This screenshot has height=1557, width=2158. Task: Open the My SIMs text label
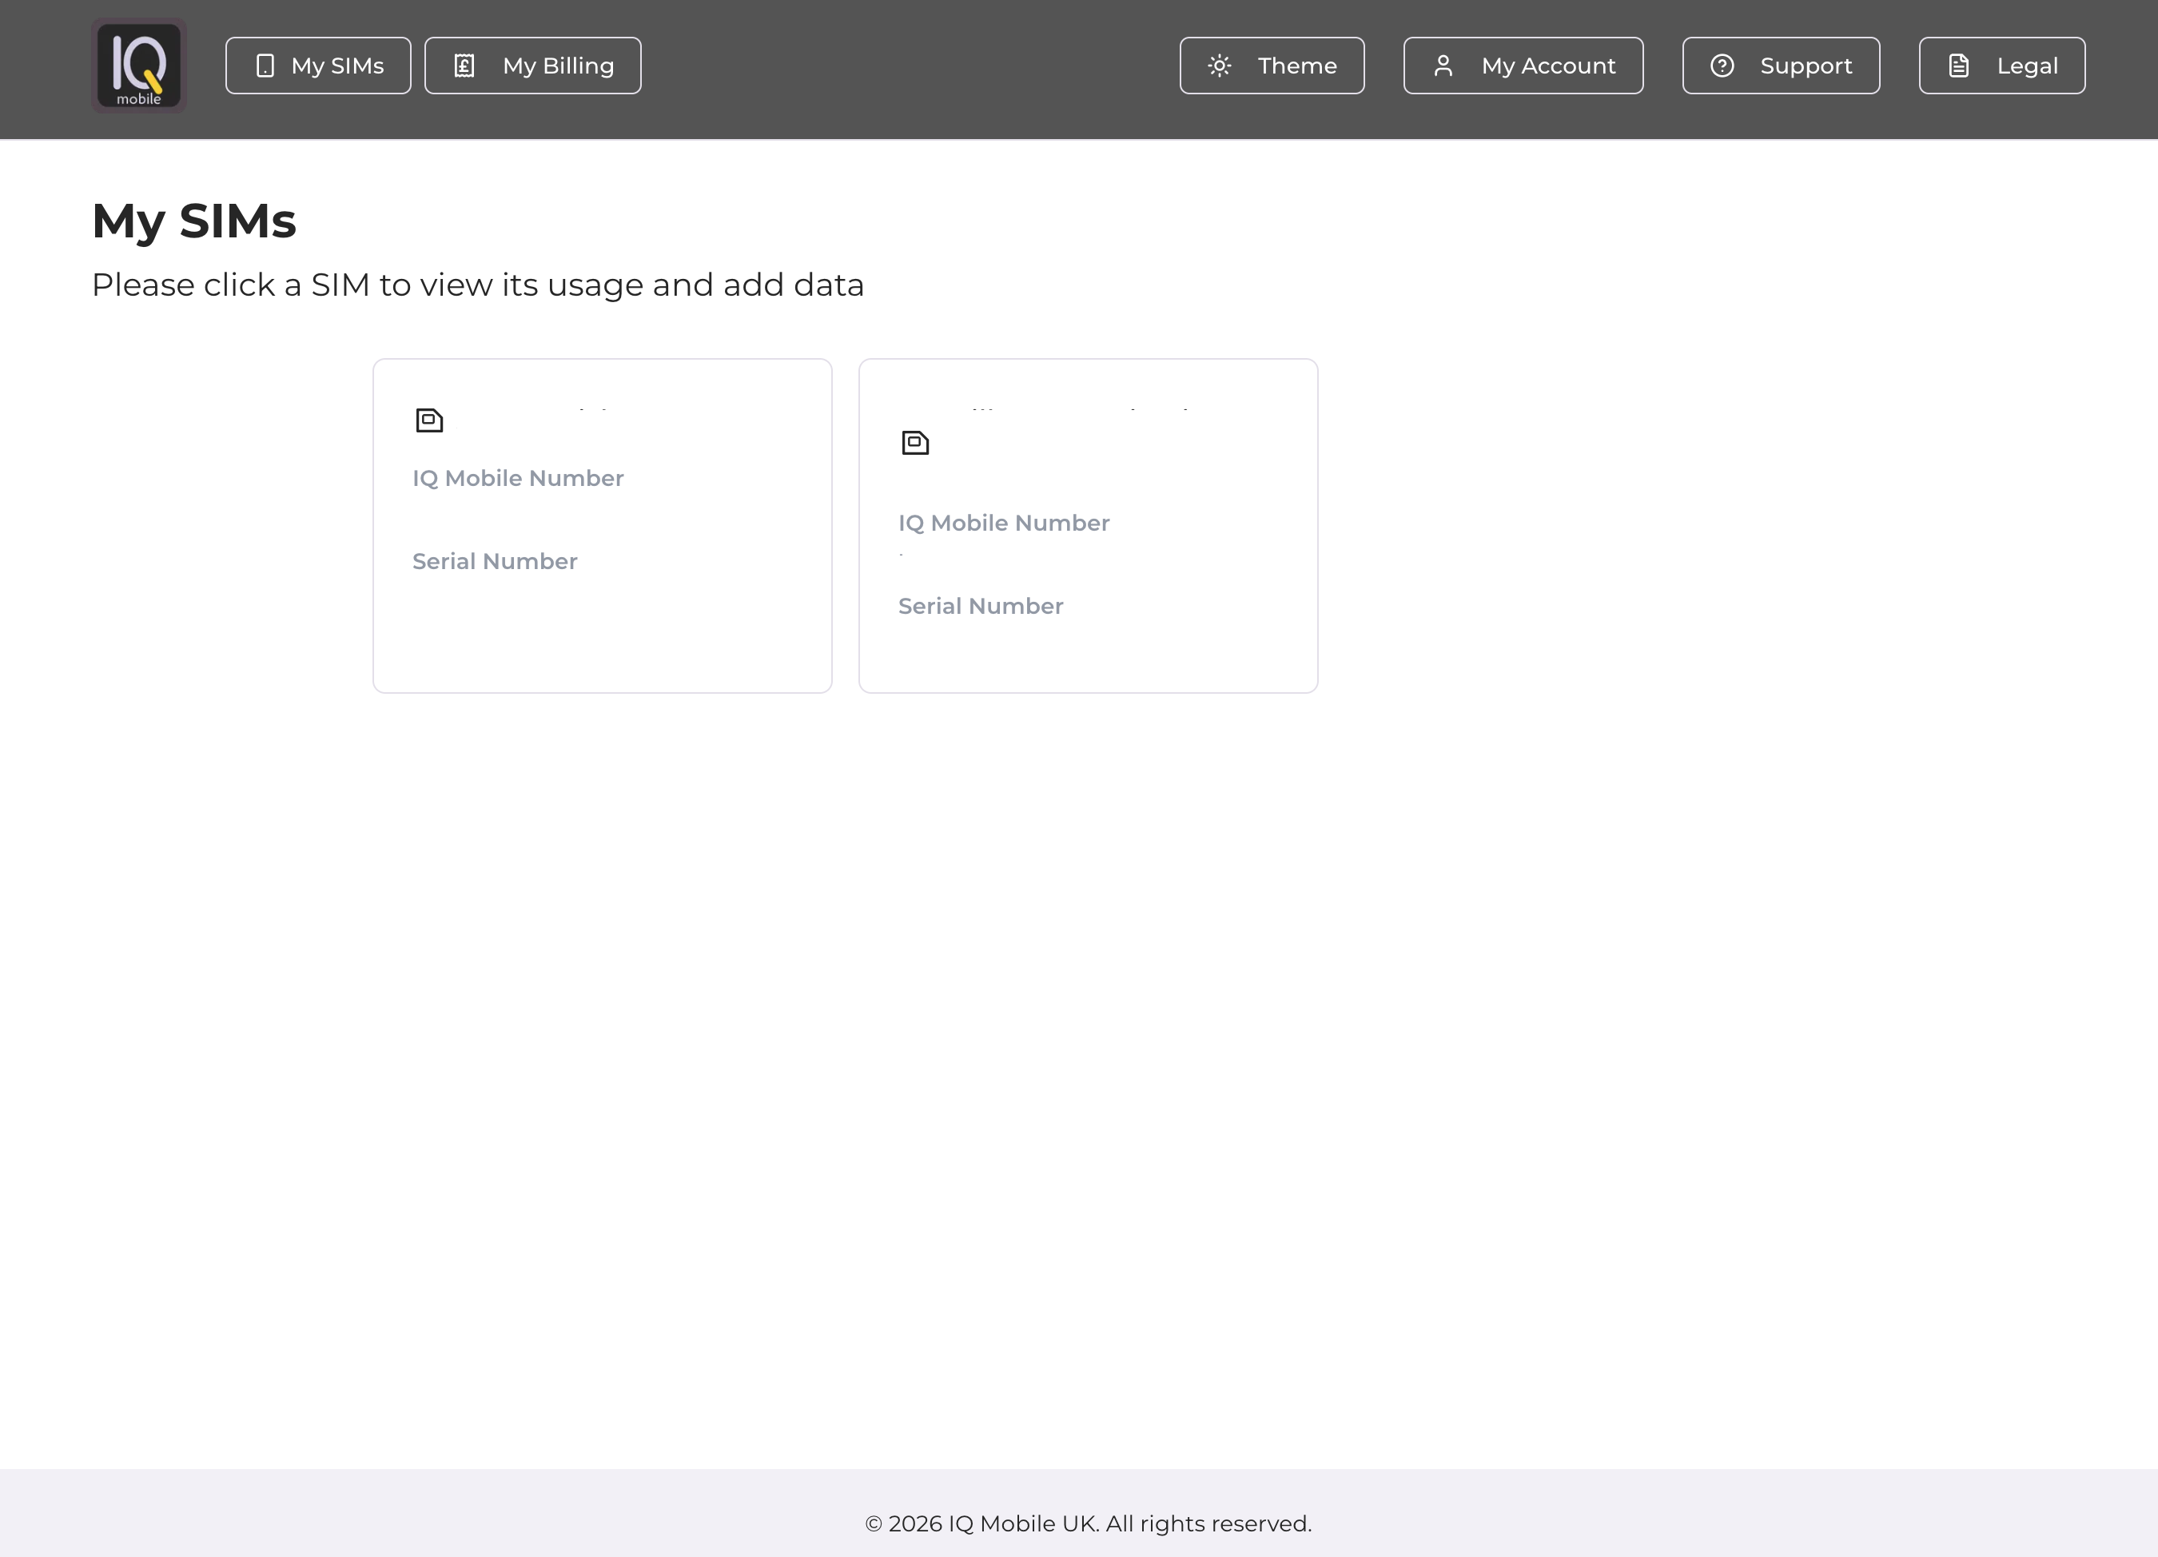(336, 66)
